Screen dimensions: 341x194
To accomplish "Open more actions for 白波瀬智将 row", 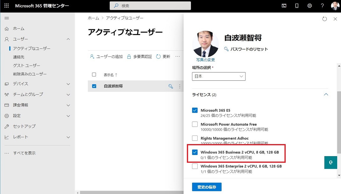I will (180, 86).
